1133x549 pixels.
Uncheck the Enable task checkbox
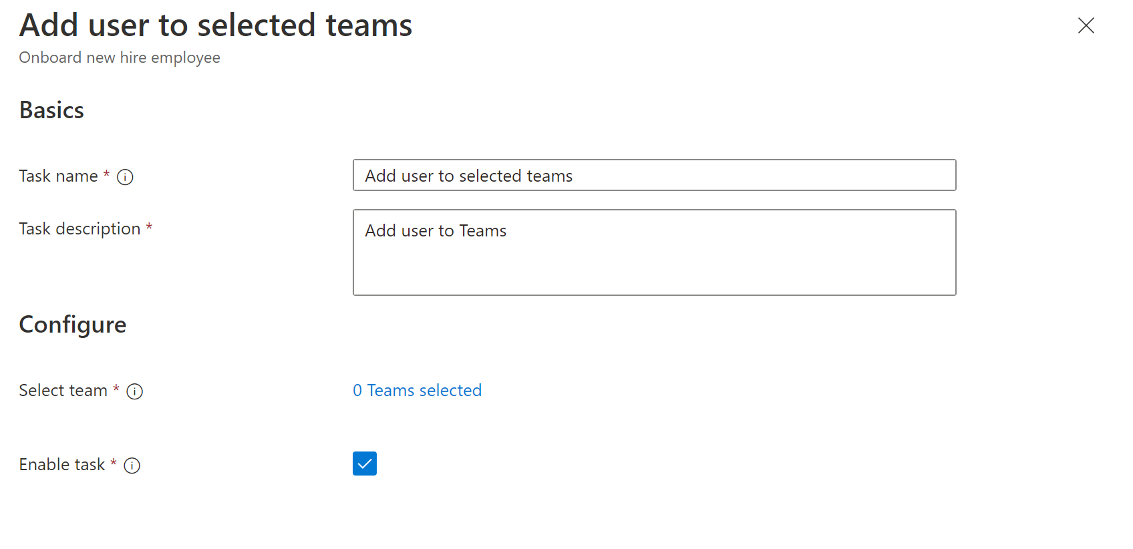click(x=365, y=464)
